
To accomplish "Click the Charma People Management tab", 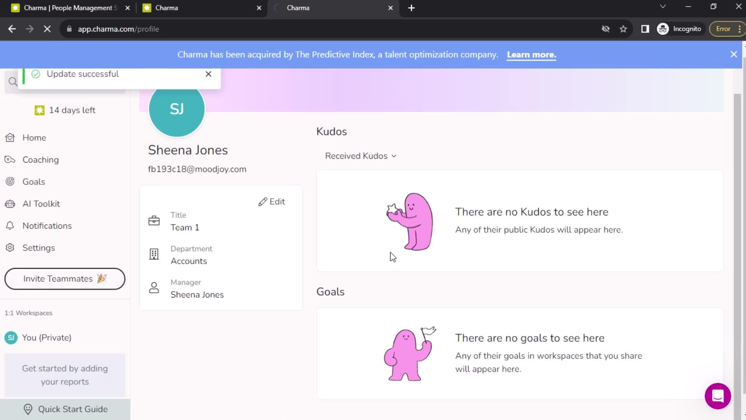I will (x=69, y=8).
